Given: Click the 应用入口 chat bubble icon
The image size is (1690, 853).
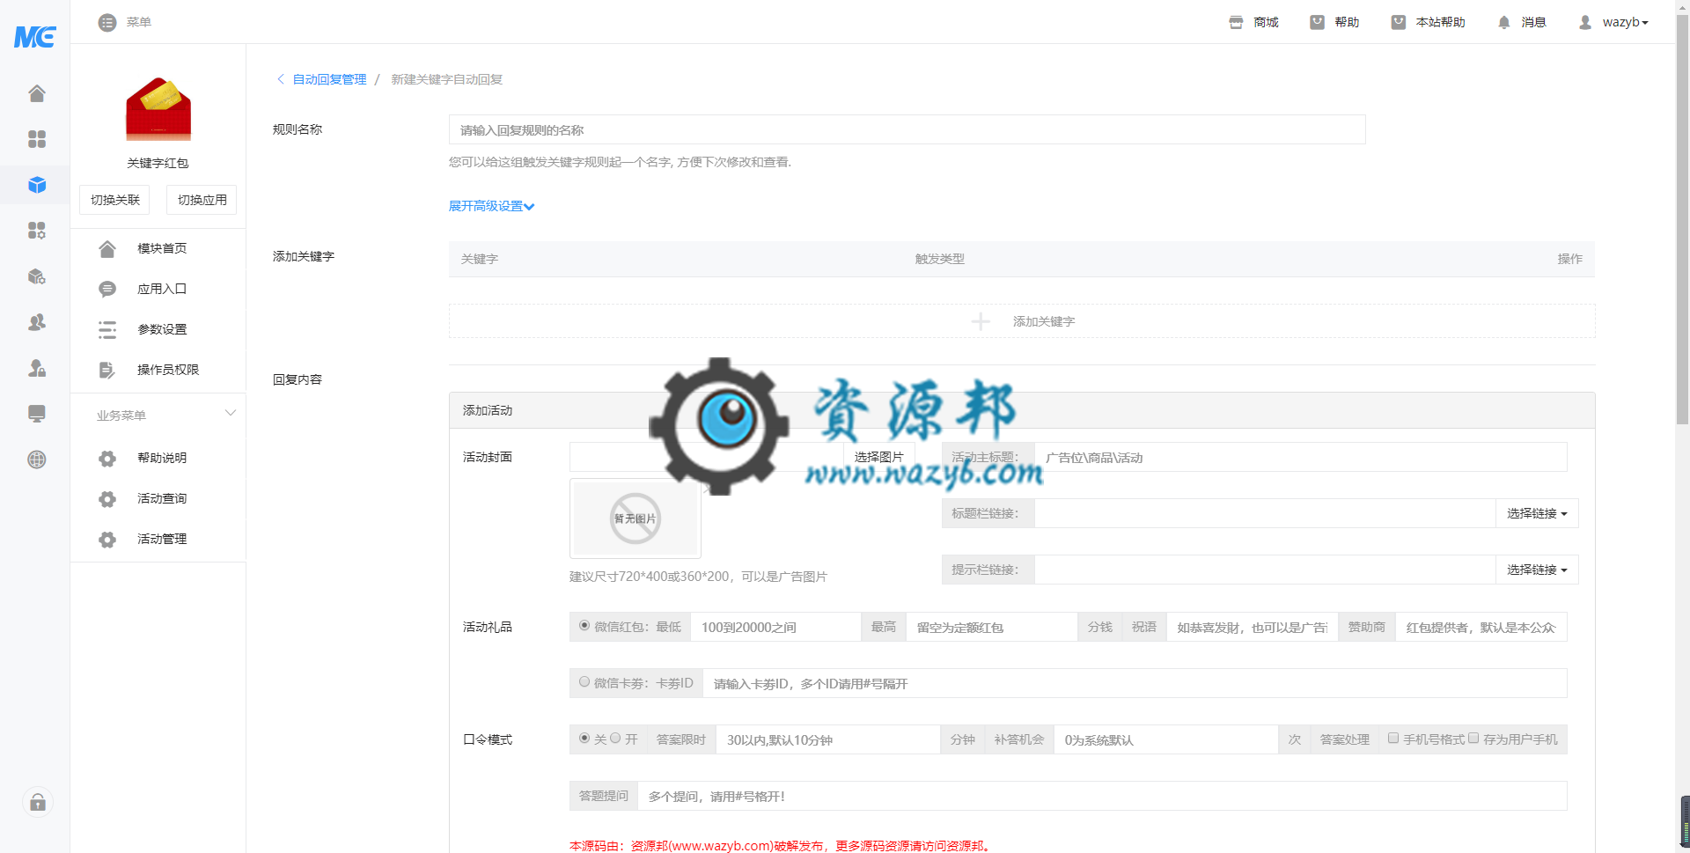Looking at the screenshot, I should [107, 289].
